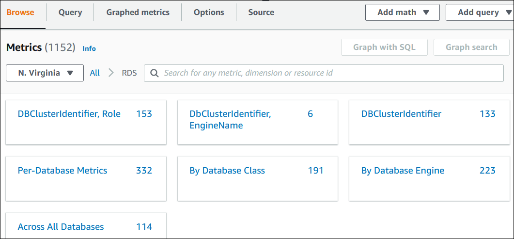Open Across All Databases metrics
This screenshot has width=514, height=239.
tap(61, 227)
